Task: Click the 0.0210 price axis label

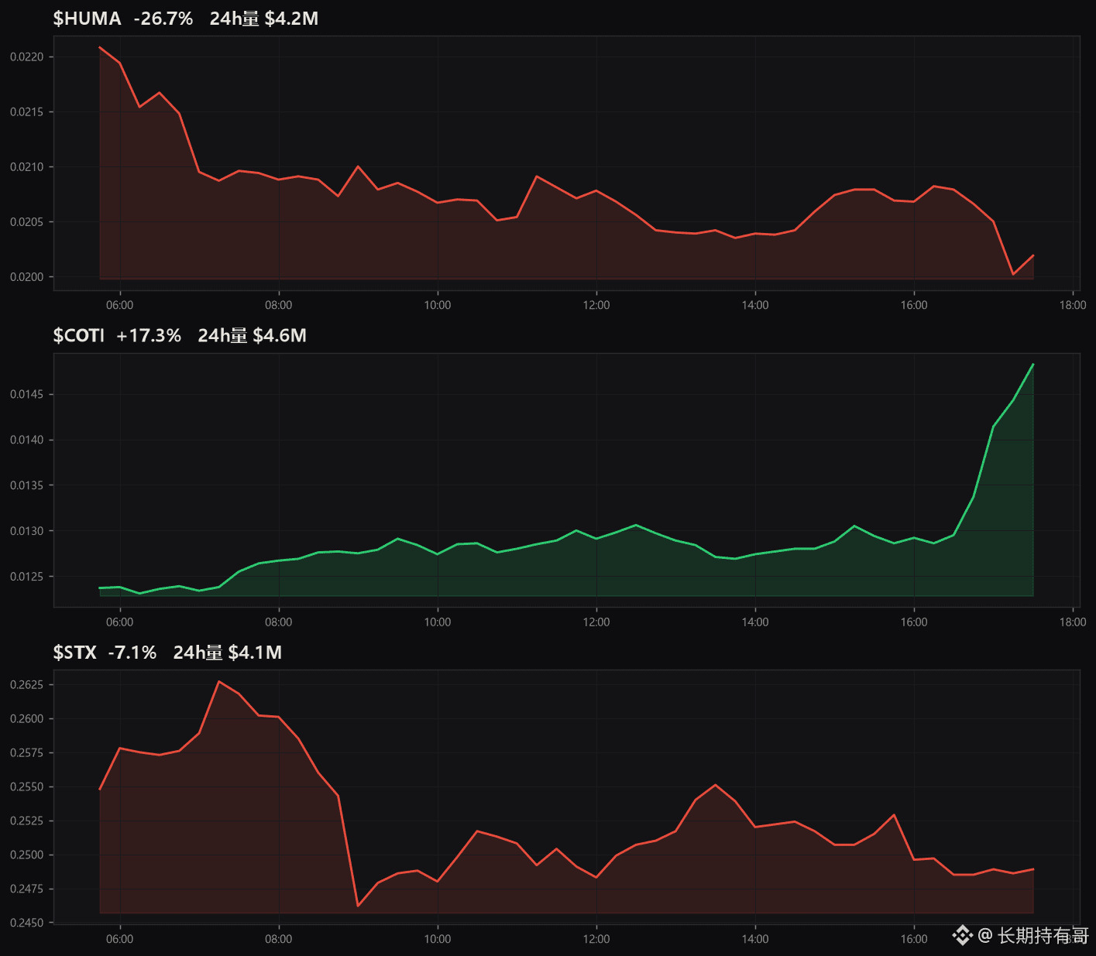Action: tap(27, 167)
